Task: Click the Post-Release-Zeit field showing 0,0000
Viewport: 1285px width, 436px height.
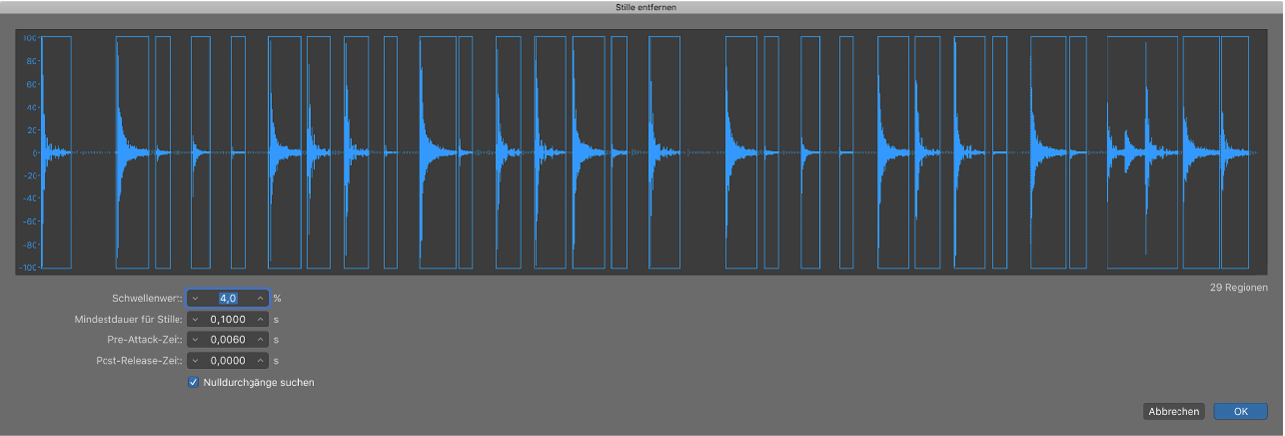Action: coord(228,361)
